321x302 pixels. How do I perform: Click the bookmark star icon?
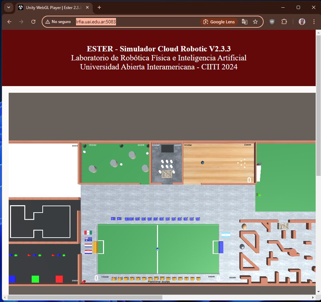click(x=255, y=21)
